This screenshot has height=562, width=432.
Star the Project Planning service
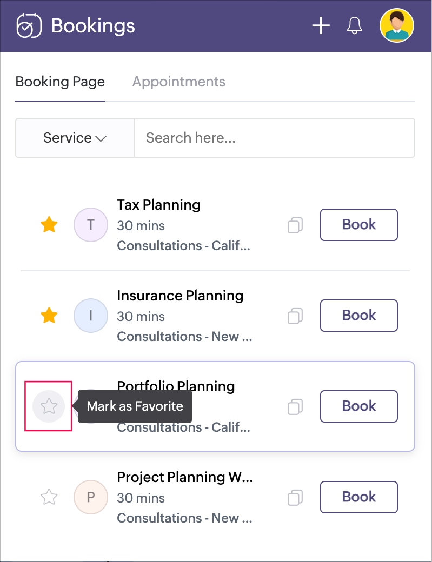pyautogui.click(x=49, y=497)
